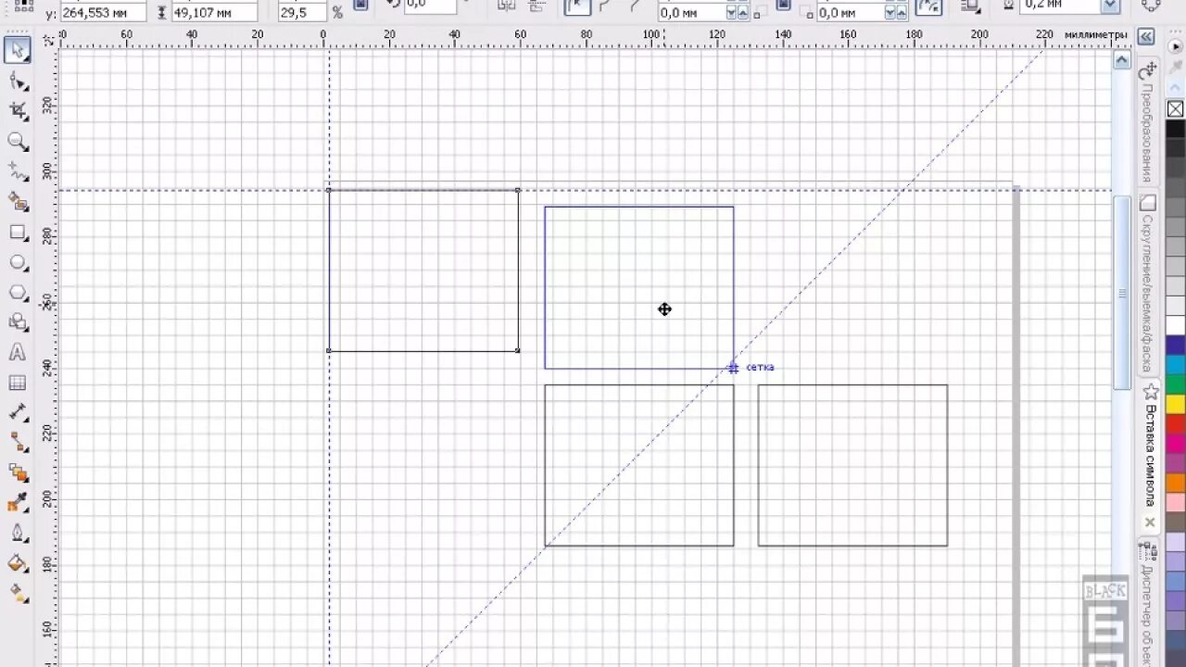Image resolution: width=1186 pixels, height=667 pixels.
Task: Select the Eyedropper tool
Action: 17,503
